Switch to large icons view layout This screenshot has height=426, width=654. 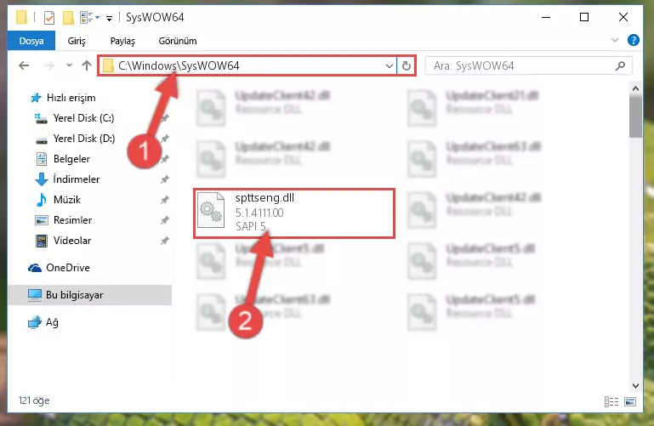[x=630, y=401]
